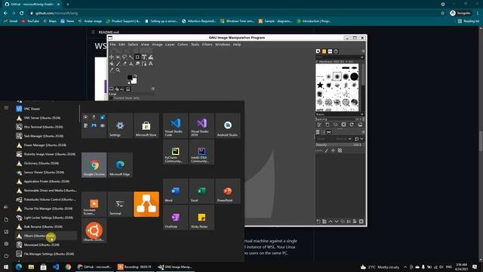Open VNC Viewer from app list
Viewport: 483px width, 272px height.
point(46,109)
